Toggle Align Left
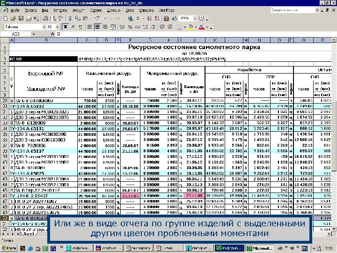Image resolution: width=337 pixels, height=253 pixels. 90,27
